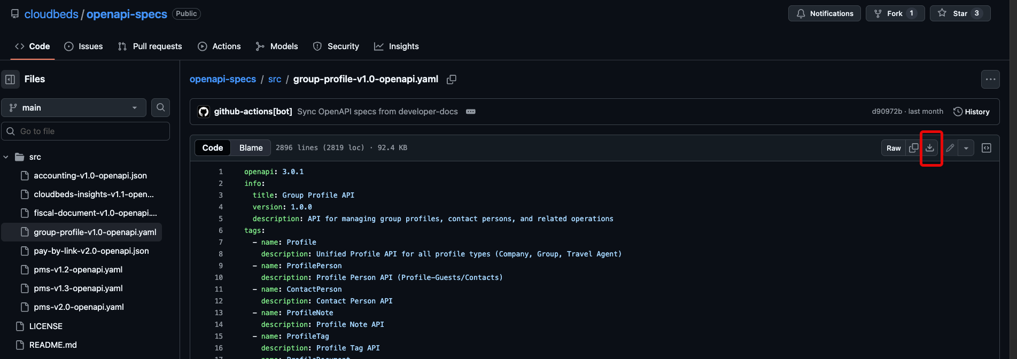1017x359 pixels.
Task: Open cloudbeds-insights-v1.1 file
Action: pyautogui.click(x=94, y=194)
